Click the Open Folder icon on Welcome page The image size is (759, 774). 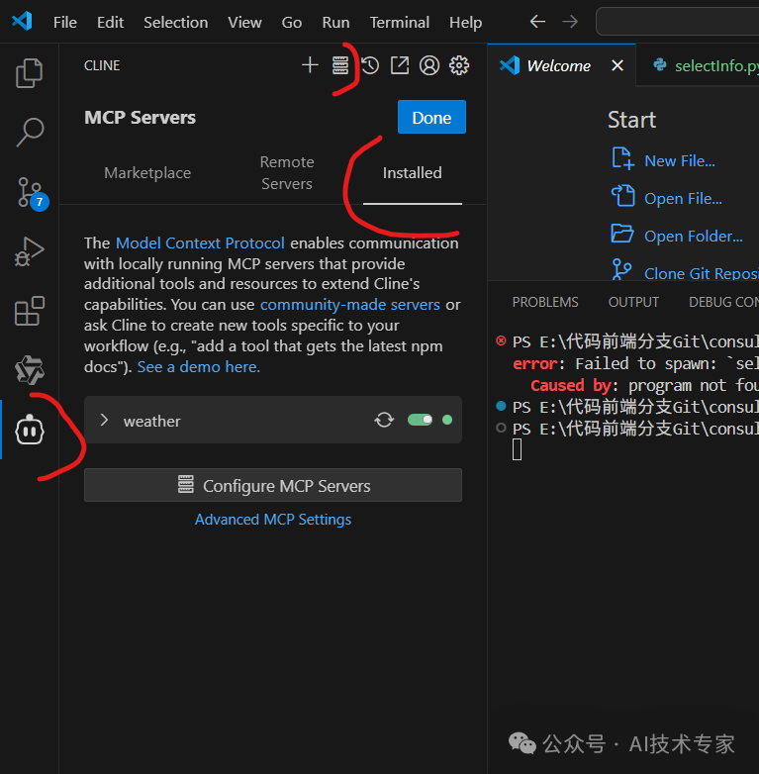pos(622,234)
